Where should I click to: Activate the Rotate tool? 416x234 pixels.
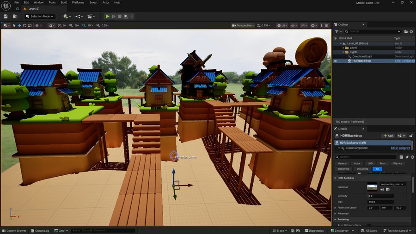click(x=24, y=25)
